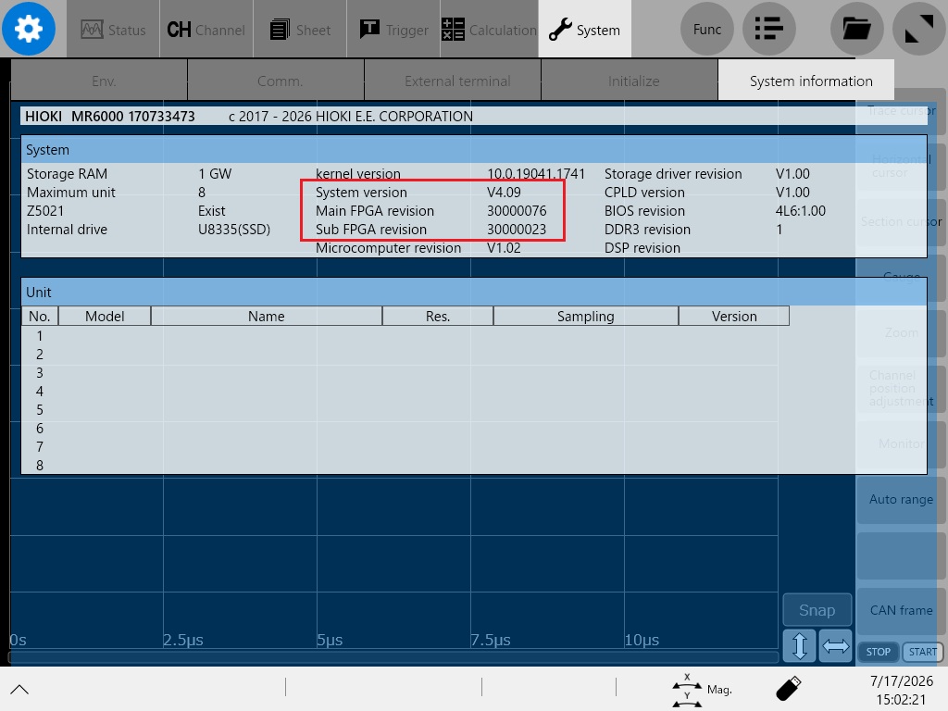Select the Calculation tab
The height and width of the screenshot is (711, 948).
(x=489, y=29)
